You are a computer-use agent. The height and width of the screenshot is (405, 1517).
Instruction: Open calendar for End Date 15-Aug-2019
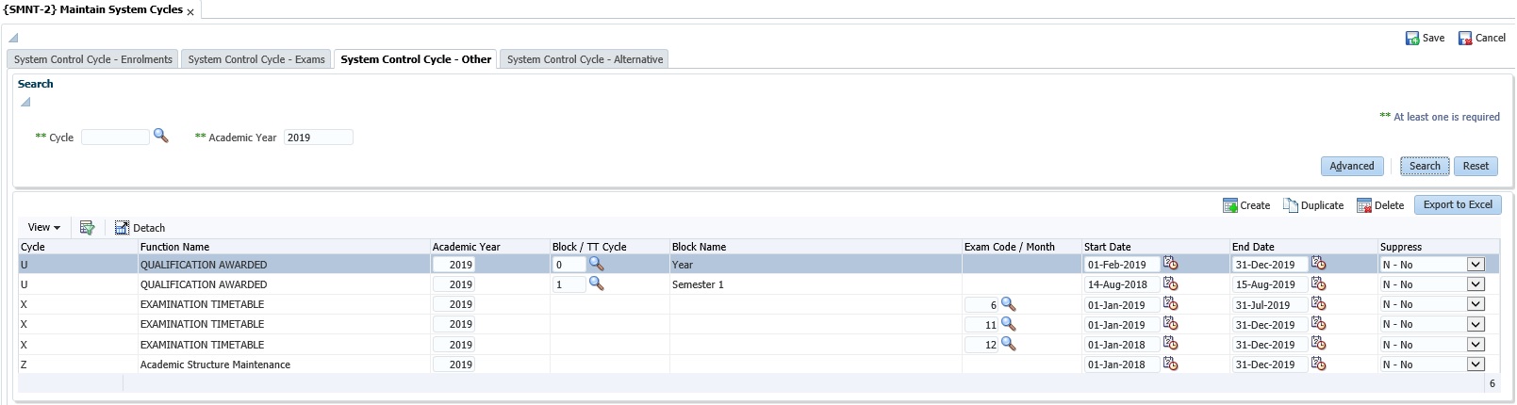click(1319, 283)
